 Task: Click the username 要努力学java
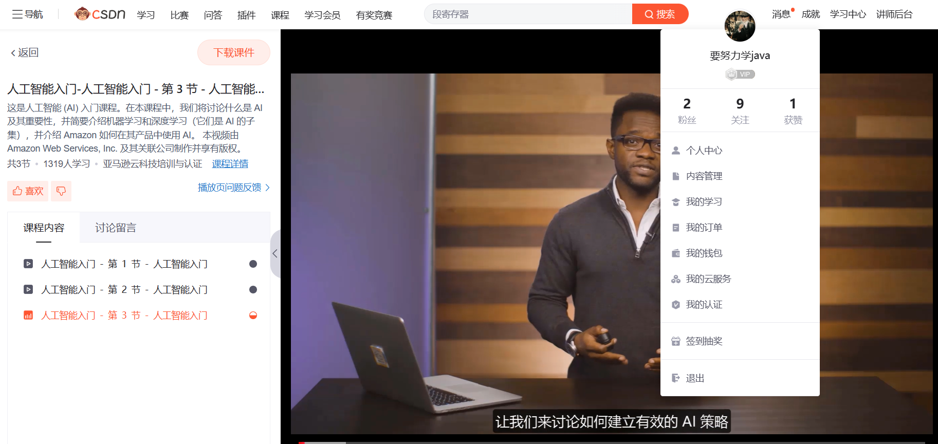point(740,55)
